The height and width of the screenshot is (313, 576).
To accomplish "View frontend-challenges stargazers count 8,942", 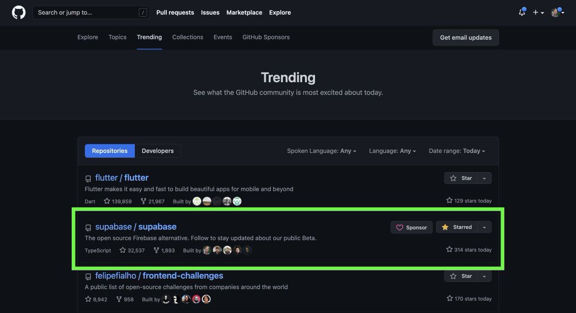I will (x=96, y=299).
